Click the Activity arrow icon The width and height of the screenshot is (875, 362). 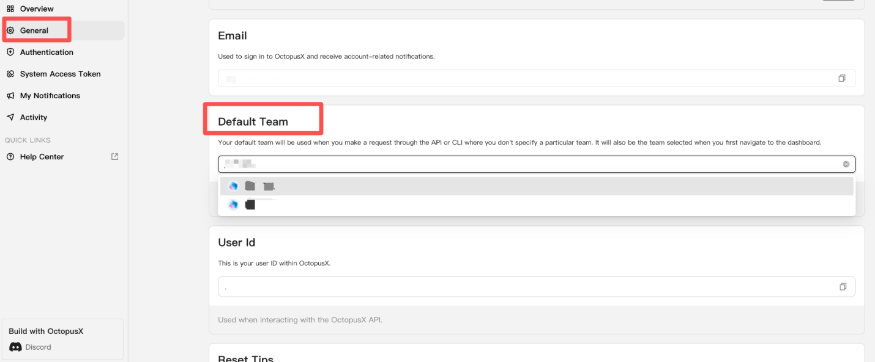click(x=10, y=117)
